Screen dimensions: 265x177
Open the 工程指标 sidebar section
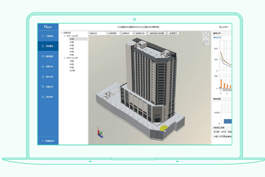click(48, 36)
